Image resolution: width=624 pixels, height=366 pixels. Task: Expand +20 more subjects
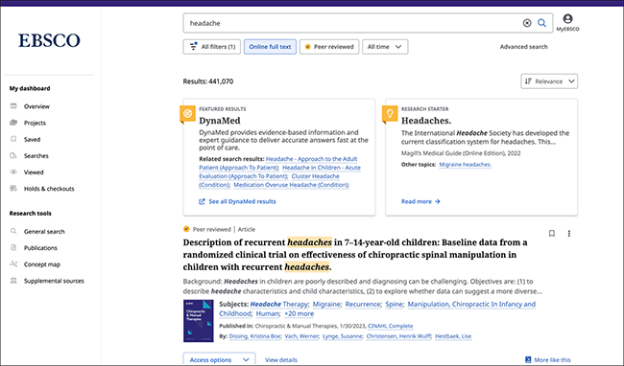pyautogui.click(x=299, y=313)
